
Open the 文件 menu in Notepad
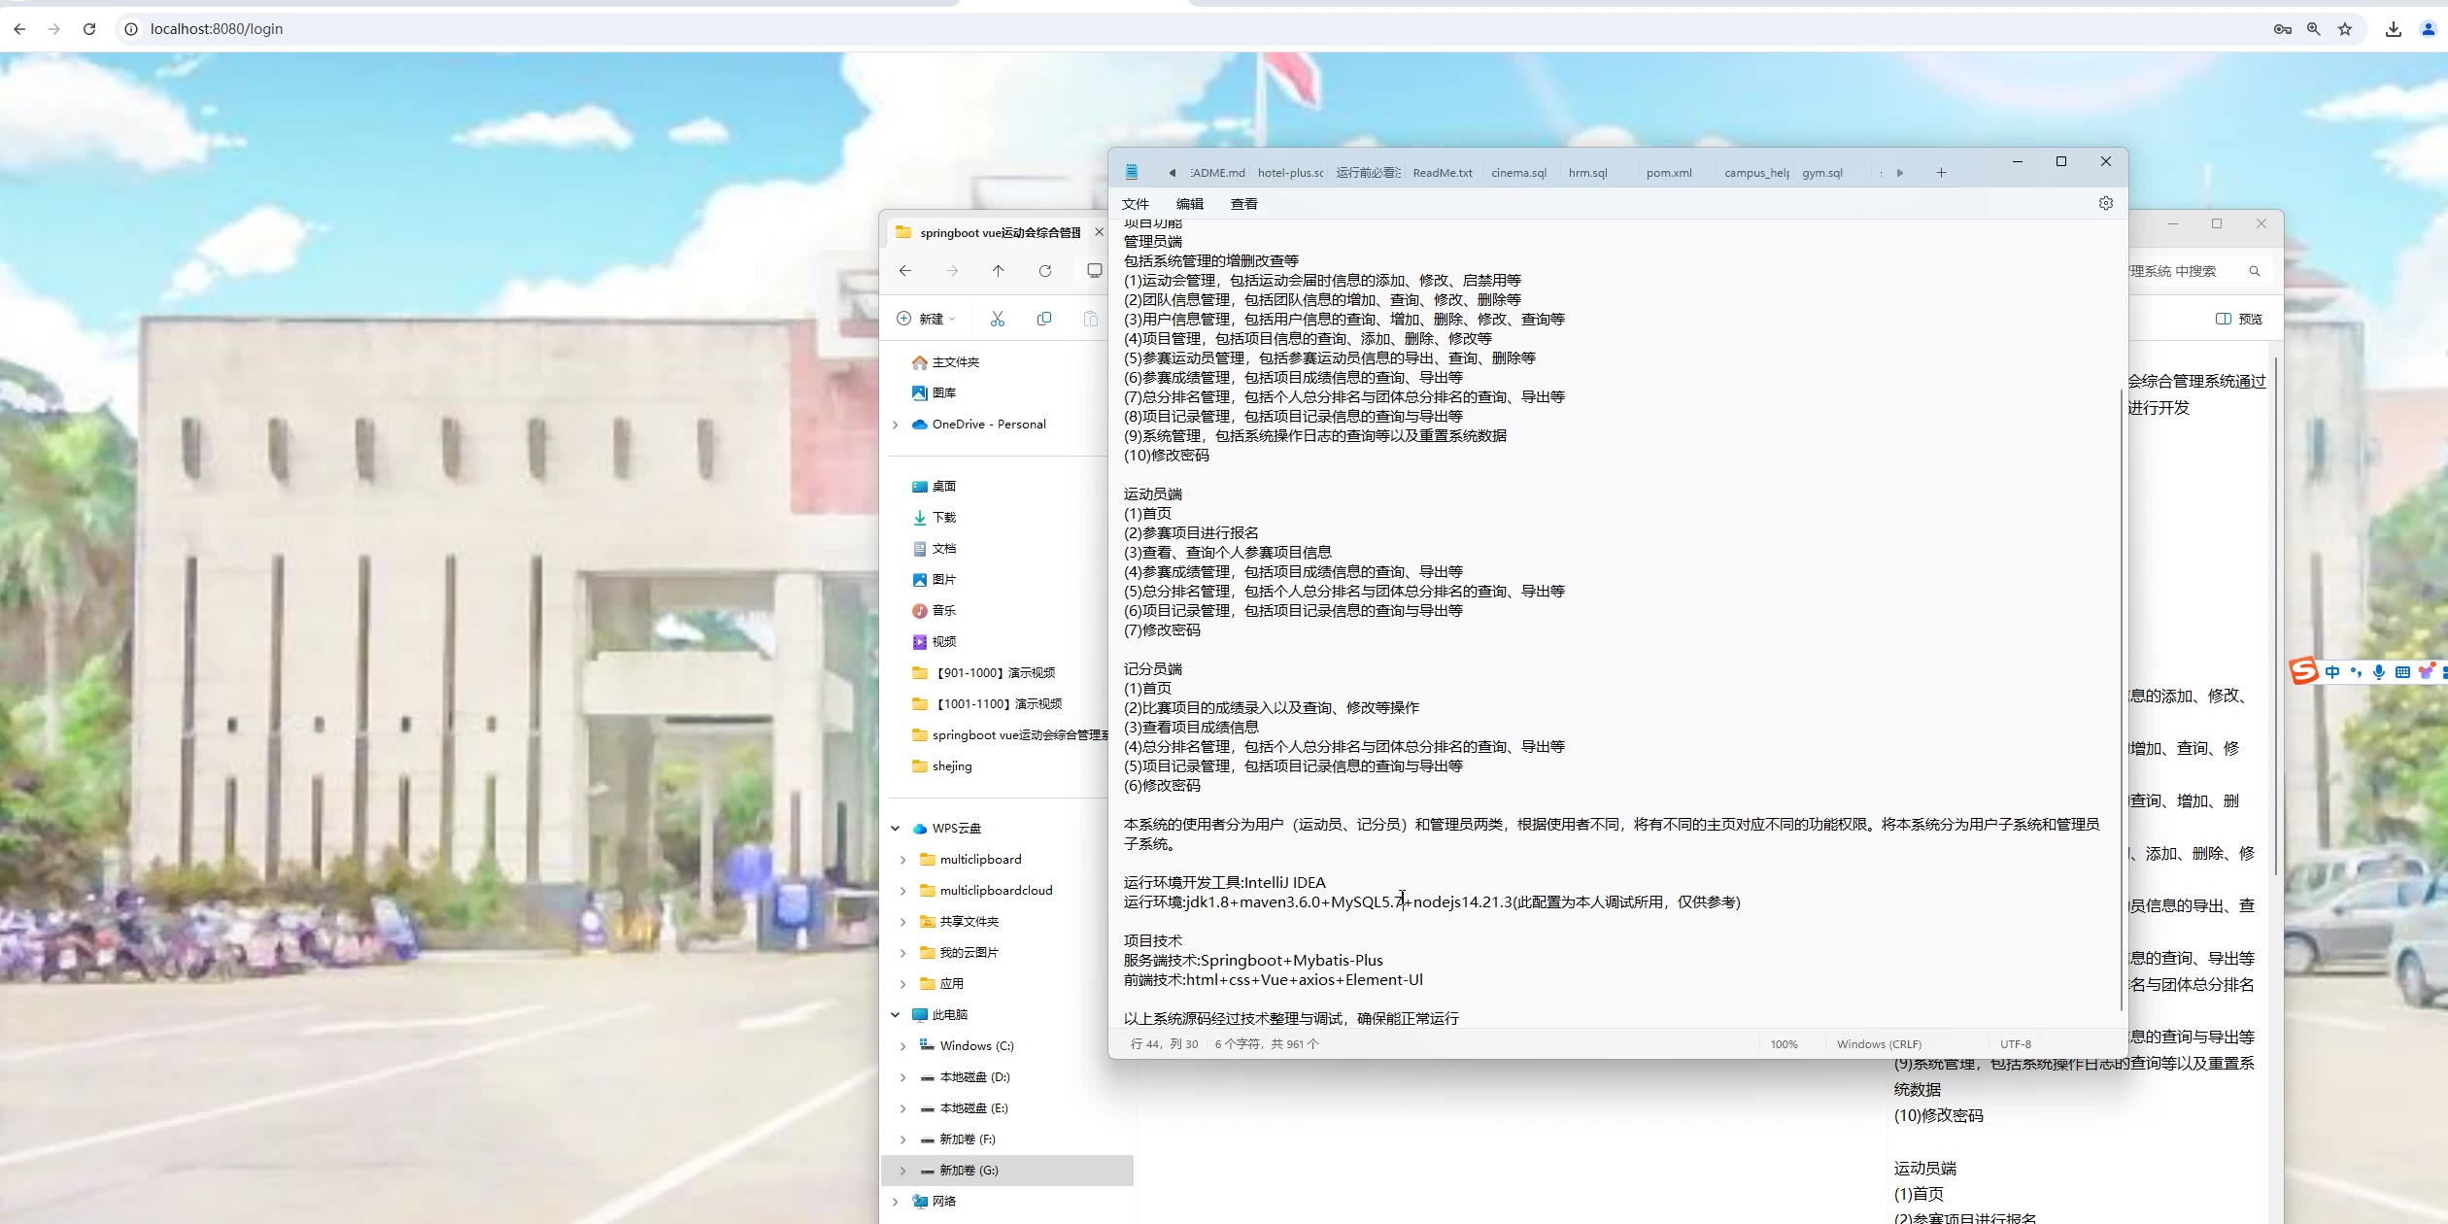click(x=1135, y=204)
